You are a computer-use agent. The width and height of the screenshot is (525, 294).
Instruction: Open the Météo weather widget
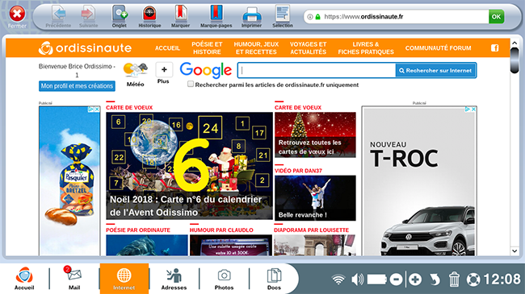(135, 75)
